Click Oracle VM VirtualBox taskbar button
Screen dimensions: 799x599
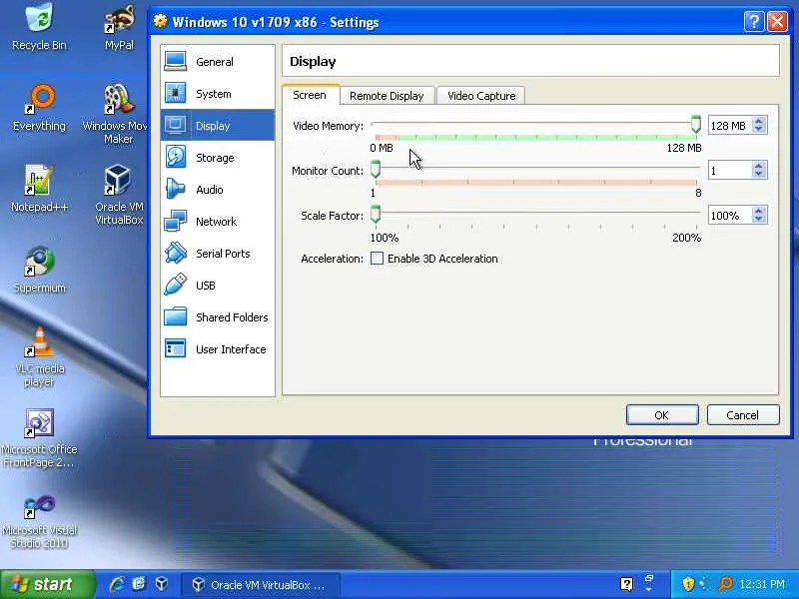(x=261, y=585)
